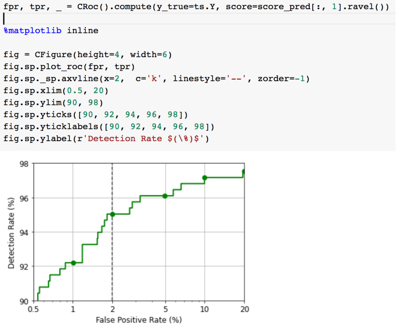Click the y-axis tick label 96
This screenshot has width=396, height=332.
click(x=24, y=198)
